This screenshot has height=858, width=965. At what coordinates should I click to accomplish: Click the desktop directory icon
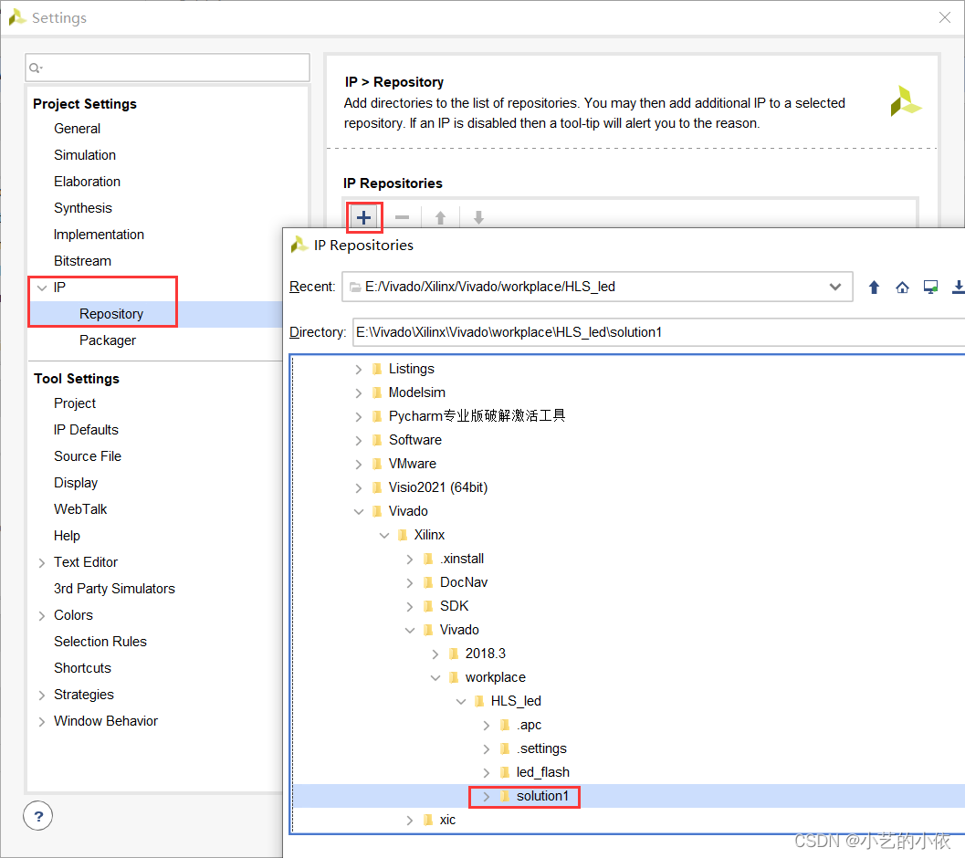pyautogui.click(x=930, y=287)
